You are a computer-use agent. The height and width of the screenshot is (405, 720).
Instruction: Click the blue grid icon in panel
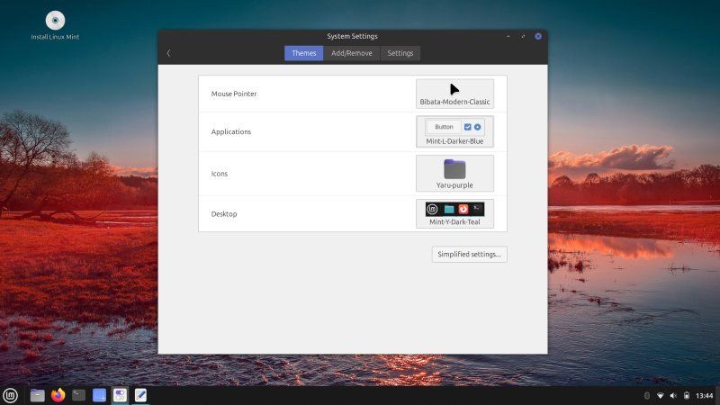[99, 395]
